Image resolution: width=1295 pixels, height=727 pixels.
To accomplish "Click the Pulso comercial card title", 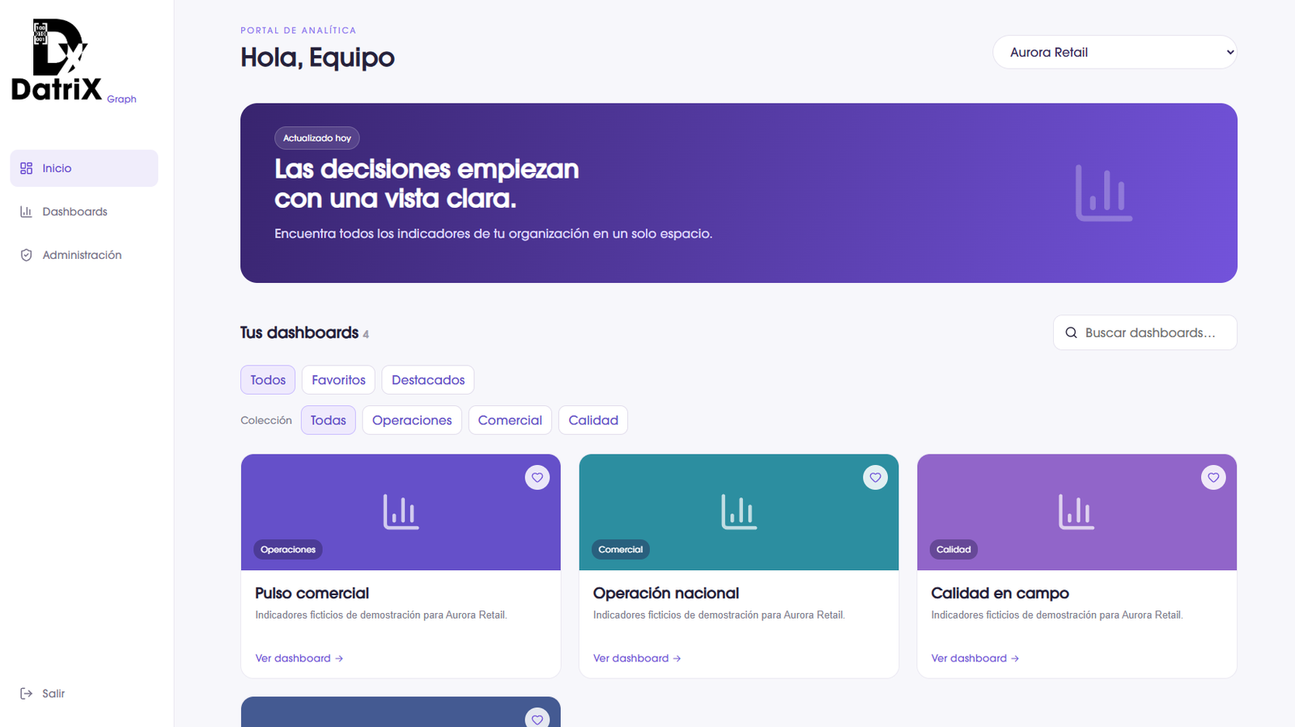I will coord(312,593).
